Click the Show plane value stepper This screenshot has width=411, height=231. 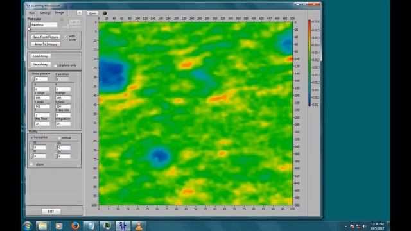[33, 79]
